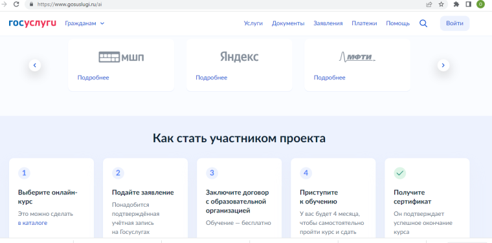Click the Войти button
This screenshot has height=243, width=492.
point(454,23)
